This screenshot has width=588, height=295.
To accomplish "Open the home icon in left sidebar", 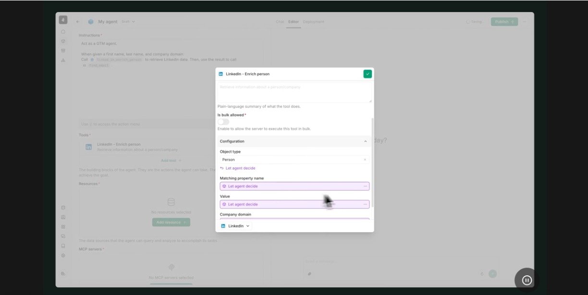I will pos(63,32).
